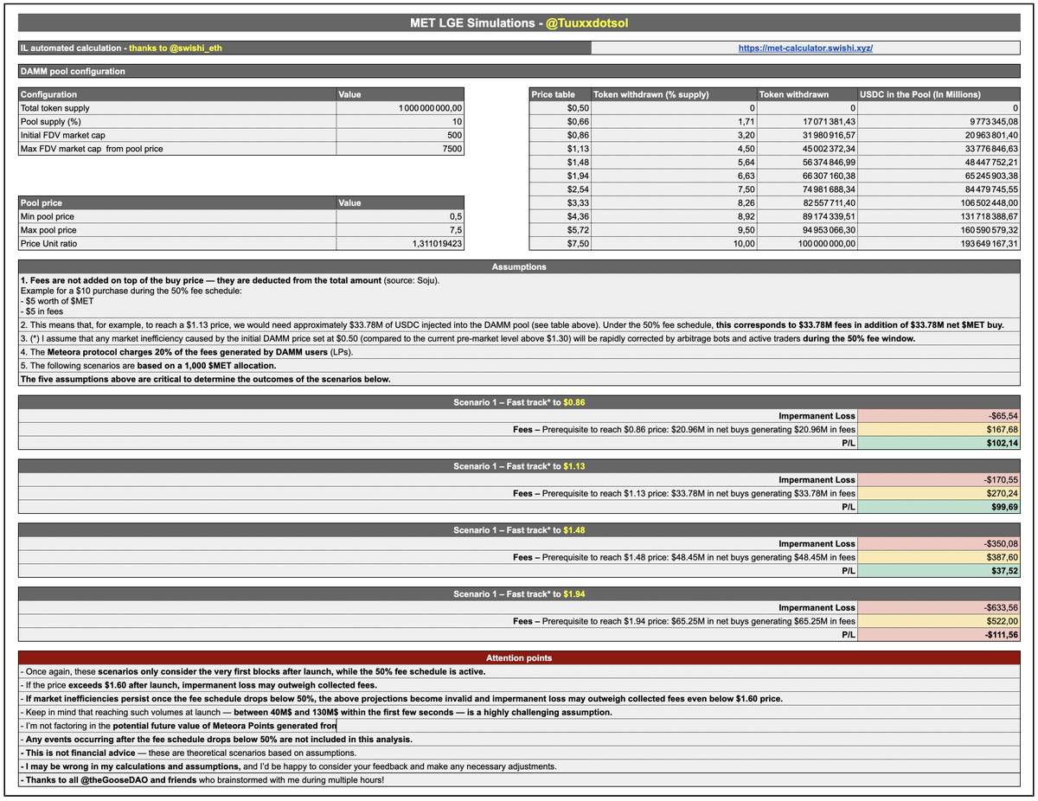Viewport: 1038px width, 801px height.
Task: Click the $0,86 price table cell
Action: tap(560, 135)
